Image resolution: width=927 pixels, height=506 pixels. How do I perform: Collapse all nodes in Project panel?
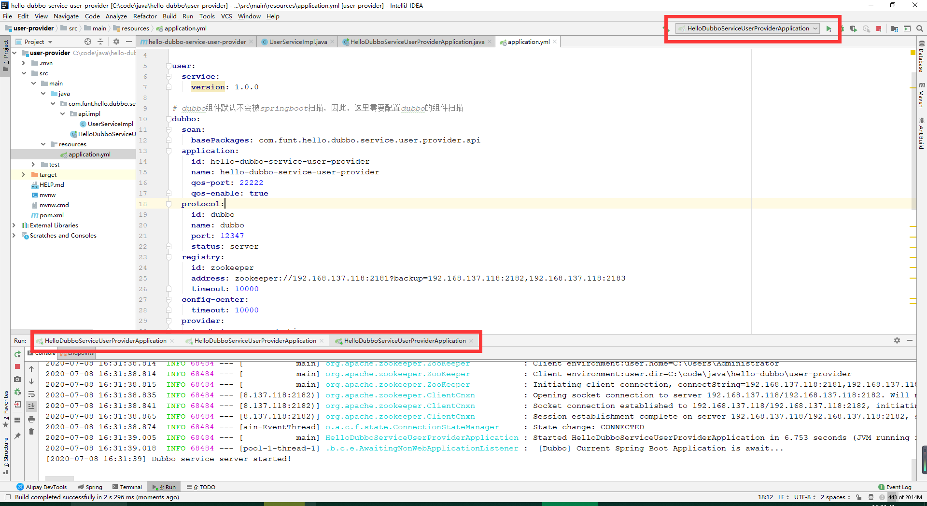(x=100, y=42)
